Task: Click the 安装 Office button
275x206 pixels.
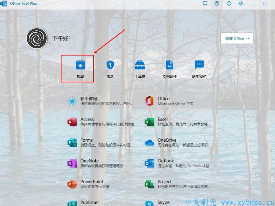Action: pyautogui.click(x=234, y=38)
